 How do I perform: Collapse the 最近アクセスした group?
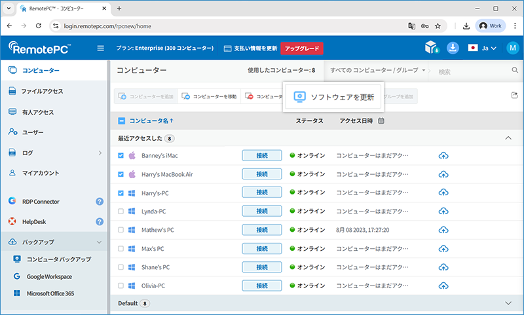point(508,138)
